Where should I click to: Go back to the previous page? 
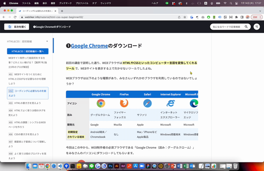coord(4,17)
